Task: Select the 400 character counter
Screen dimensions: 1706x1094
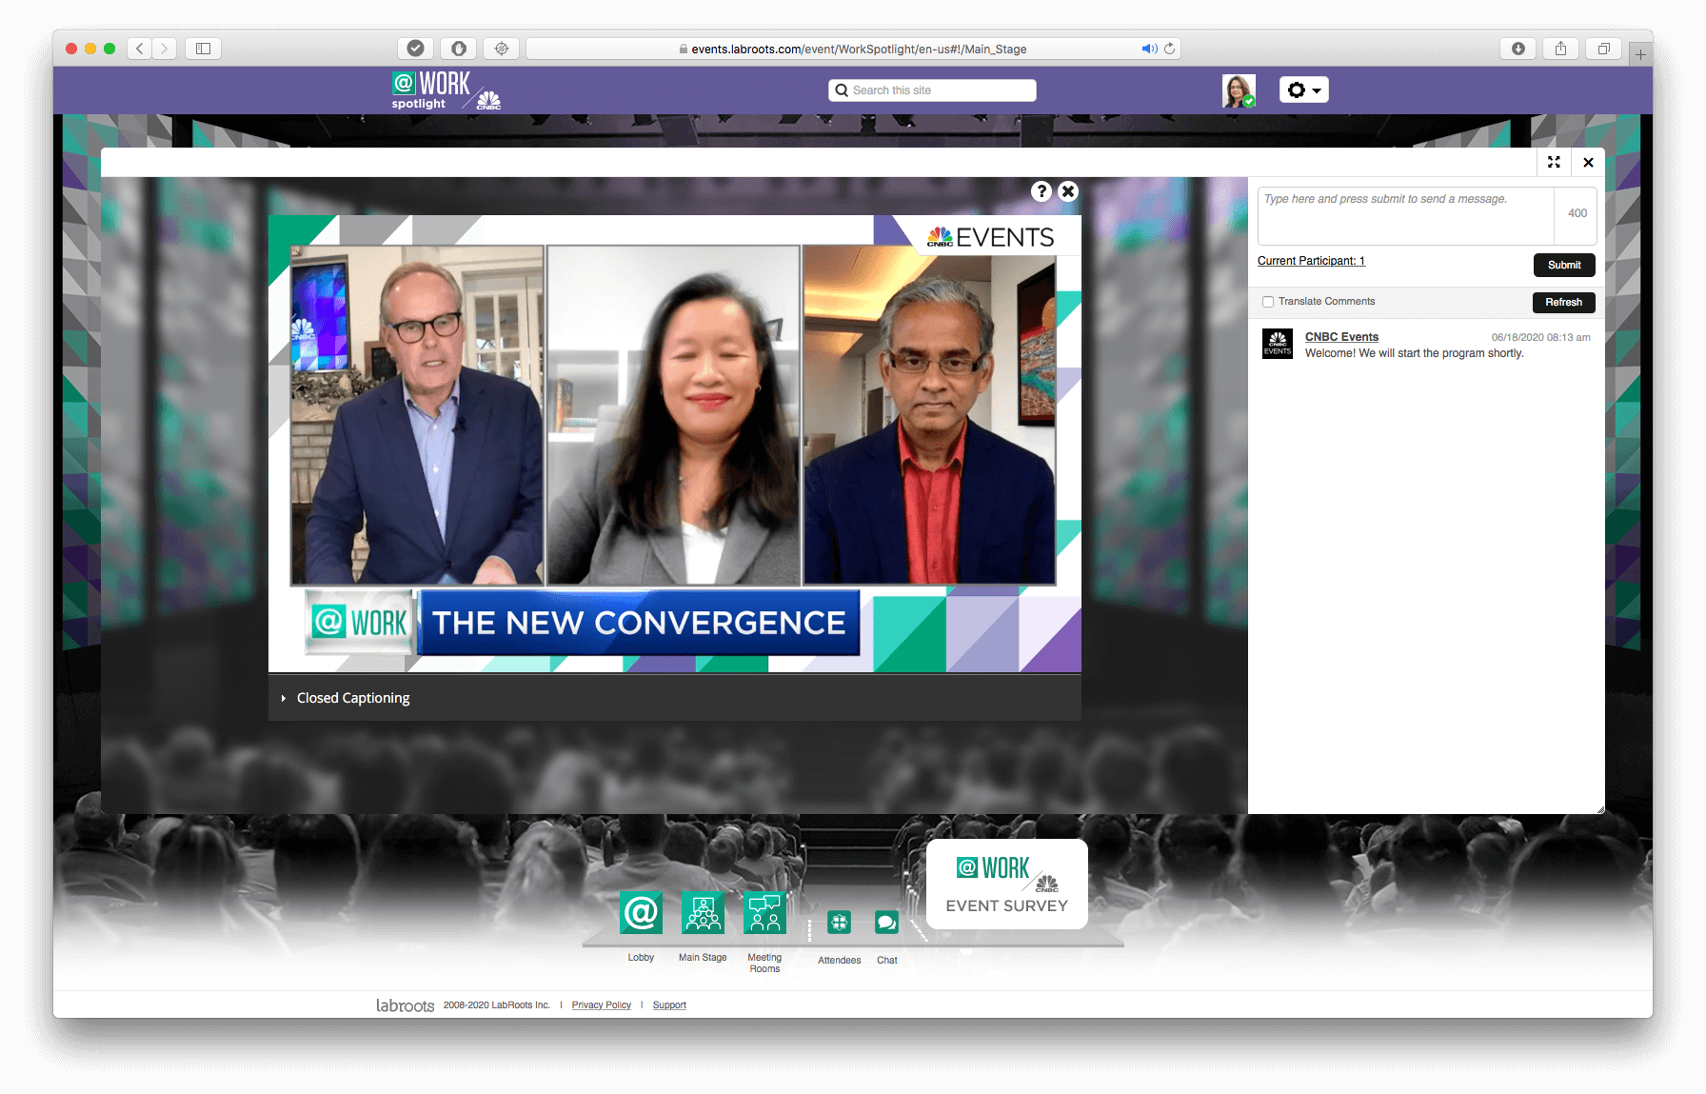Action: tap(1577, 213)
